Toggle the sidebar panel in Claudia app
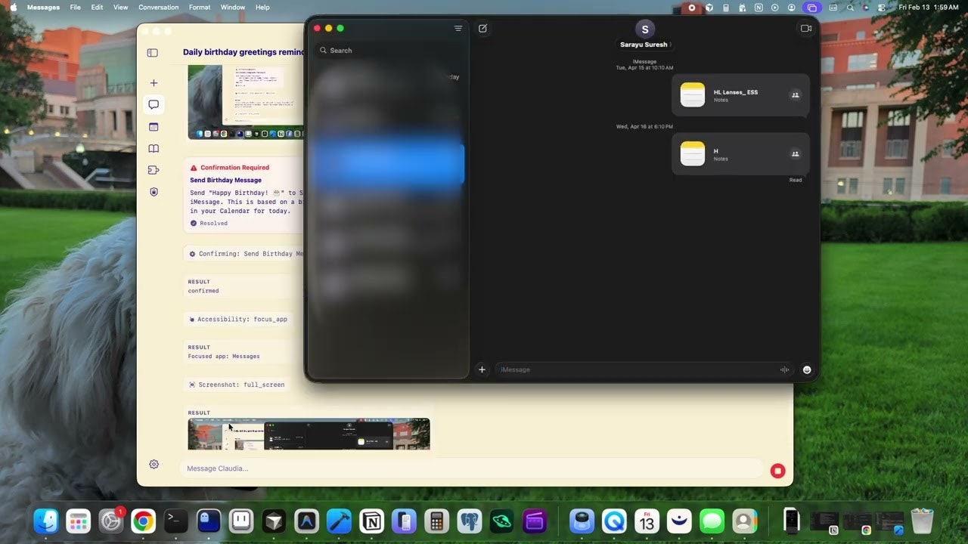Screen dimensions: 968x544 click(152, 53)
